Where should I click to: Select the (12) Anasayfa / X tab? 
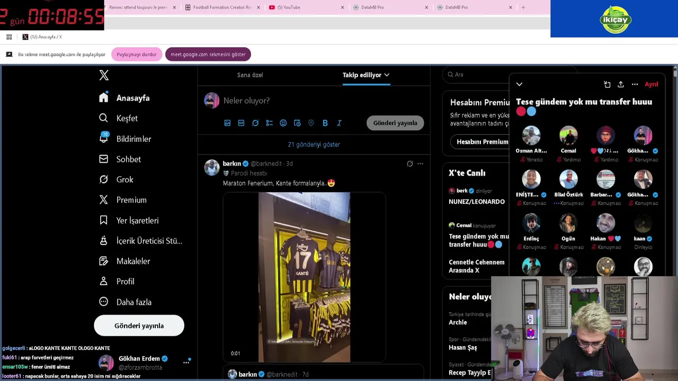(x=42, y=37)
